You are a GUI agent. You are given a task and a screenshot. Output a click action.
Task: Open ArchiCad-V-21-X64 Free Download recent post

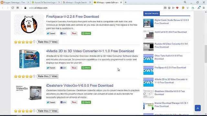coord(170,32)
